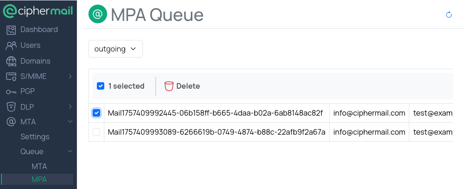The width and height of the screenshot is (468, 189).
Task: Click the Domains DNS globe icon
Action: pos(12,61)
